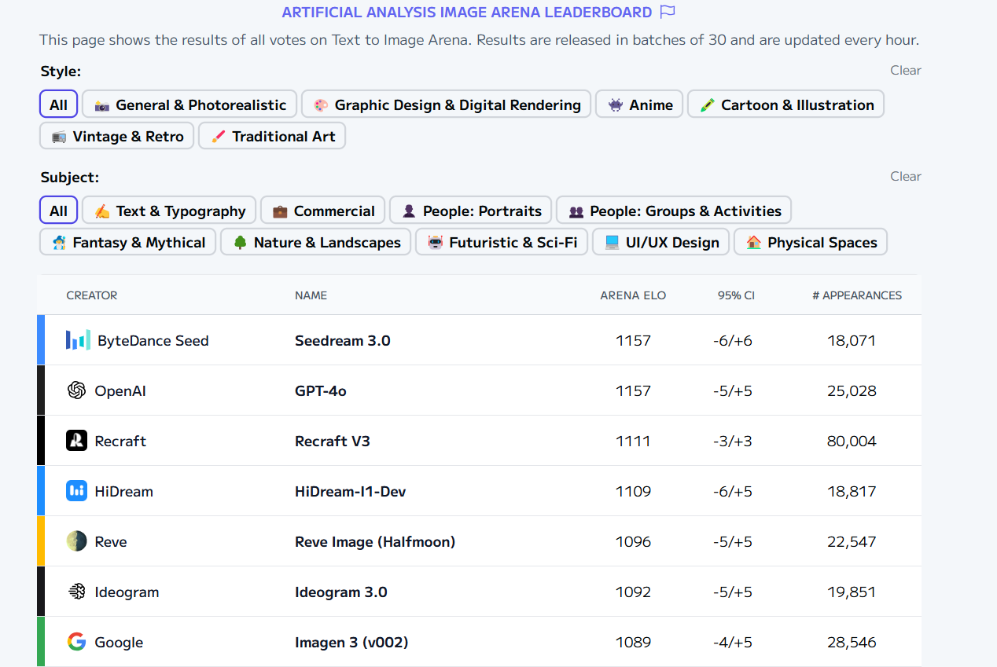The height and width of the screenshot is (667, 997).
Task: Click the 1111 ELO score for Recraft V3
Action: point(633,441)
